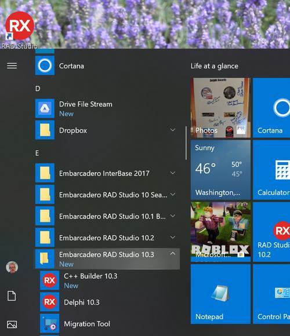The height and width of the screenshot is (336, 290).
Task: Click the RAD Studio 10.1 Berlin folder icon
Action: [x=45, y=216]
